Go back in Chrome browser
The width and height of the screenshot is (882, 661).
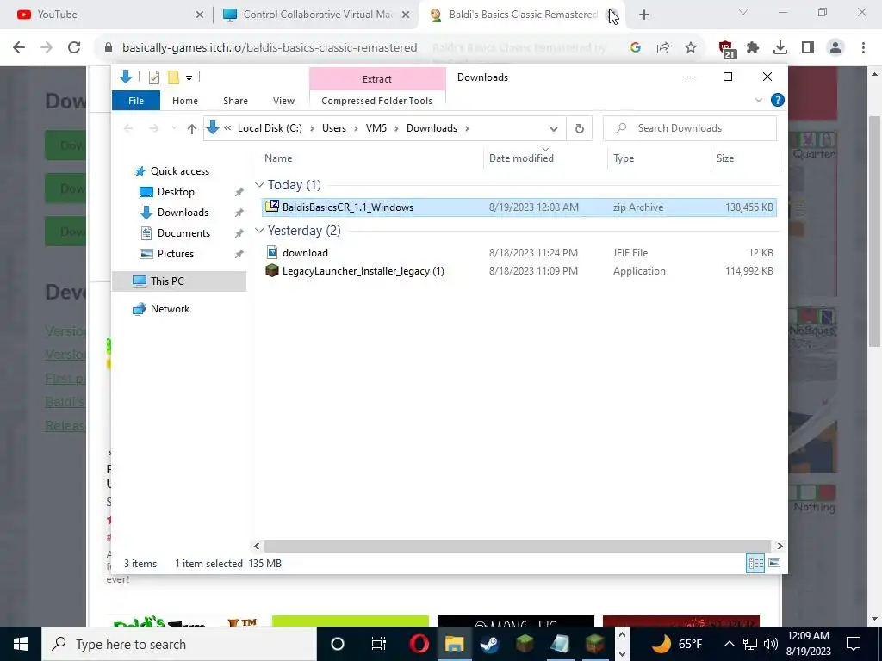click(x=19, y=48)
